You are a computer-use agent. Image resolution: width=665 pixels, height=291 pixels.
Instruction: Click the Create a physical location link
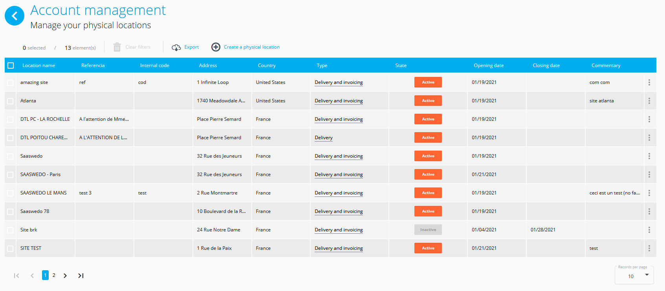pyautogui.click(x=251, y=47)
